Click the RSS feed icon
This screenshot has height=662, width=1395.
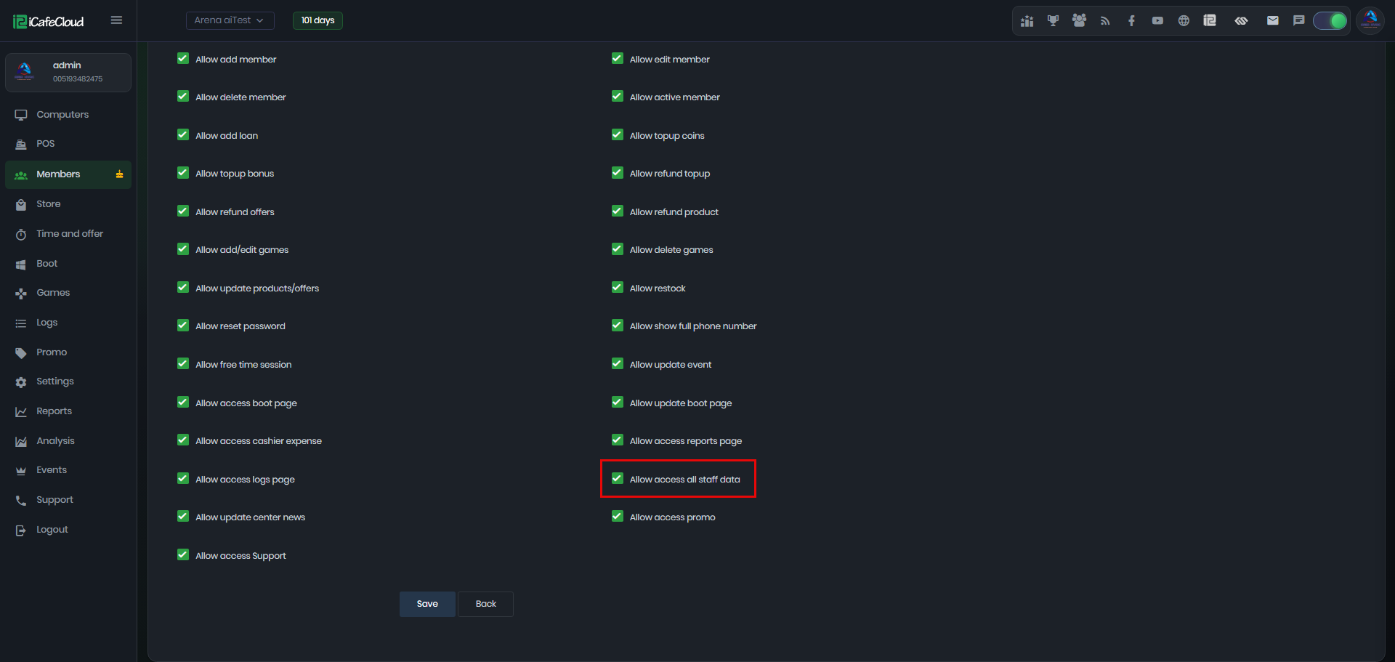pyautogui.click(x=1105, y=21)
